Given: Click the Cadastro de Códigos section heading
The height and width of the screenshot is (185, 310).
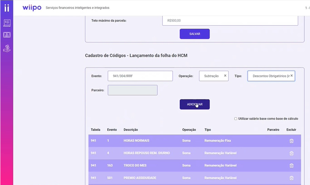Looking at the screenshot, I should (136, 56).
